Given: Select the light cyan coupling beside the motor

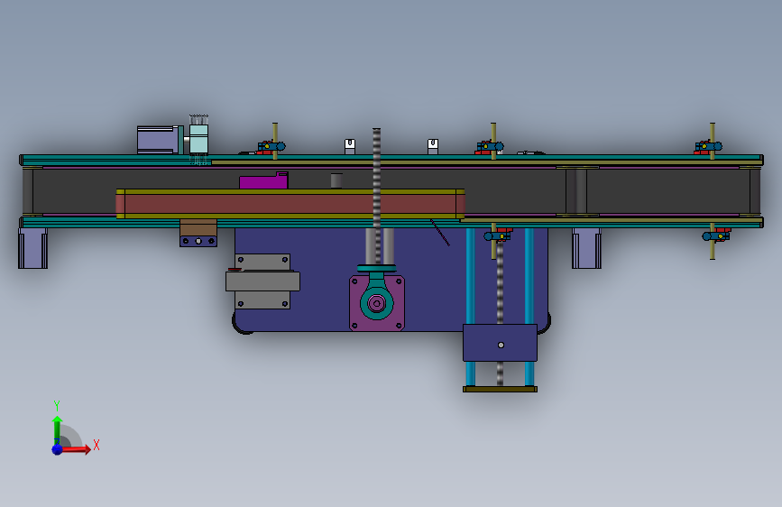Looking at the screenshot, I should [x=199, y=139].
